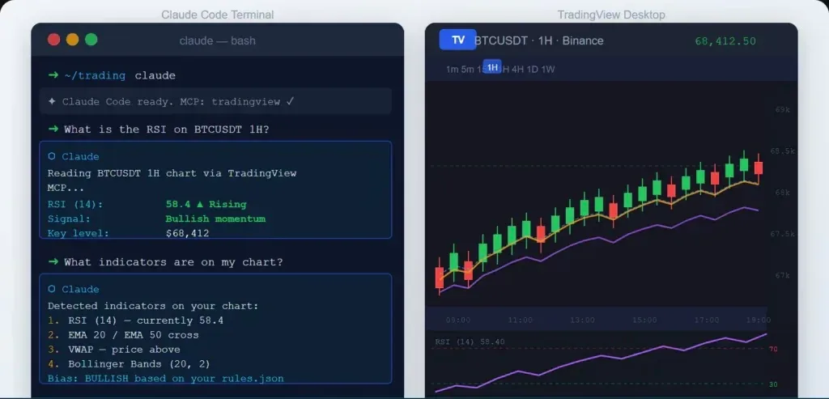Click 'Bias: BULLISH based on your rules.json' line
Screen dimensions: 829x399
[x=165, y=379]
